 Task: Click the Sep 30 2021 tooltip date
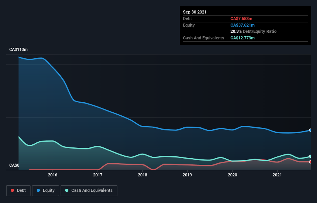(195, 12)
